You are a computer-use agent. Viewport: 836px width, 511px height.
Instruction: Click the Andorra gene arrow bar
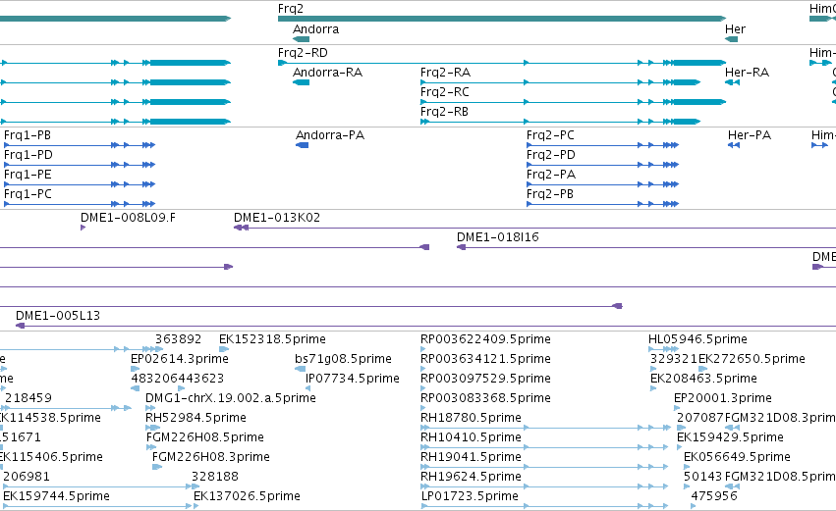302,39
